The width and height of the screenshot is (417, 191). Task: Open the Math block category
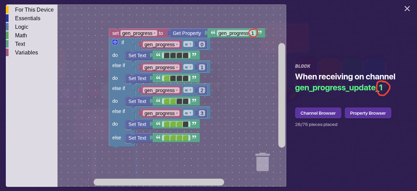point(21,36)
